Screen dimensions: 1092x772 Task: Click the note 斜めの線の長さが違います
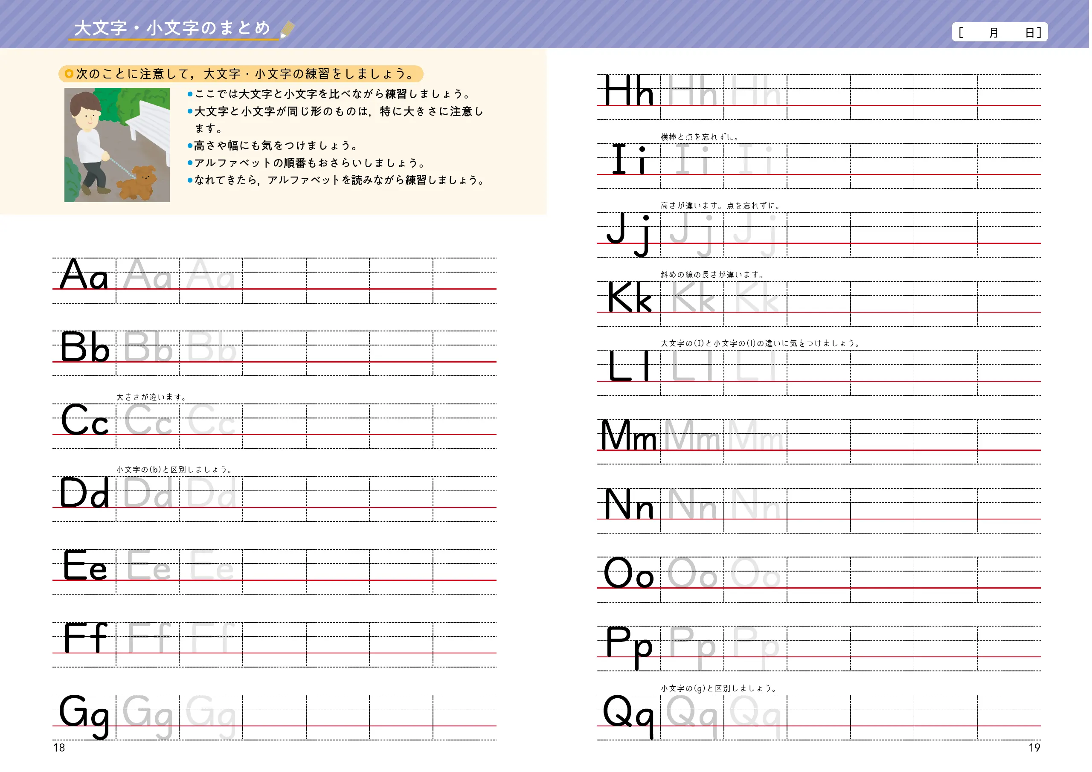(712, 275)
